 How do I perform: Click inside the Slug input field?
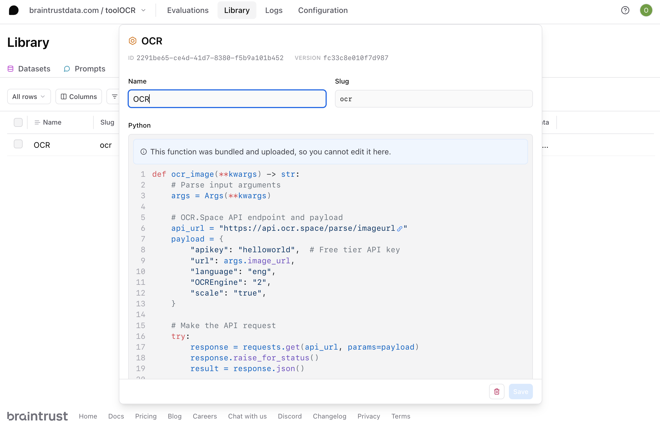coord(434,99)
